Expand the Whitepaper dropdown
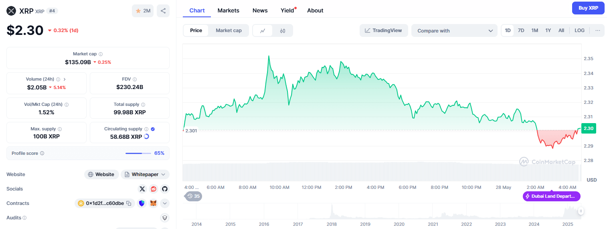The image size is (607, 229). click(x=145, y=174)
